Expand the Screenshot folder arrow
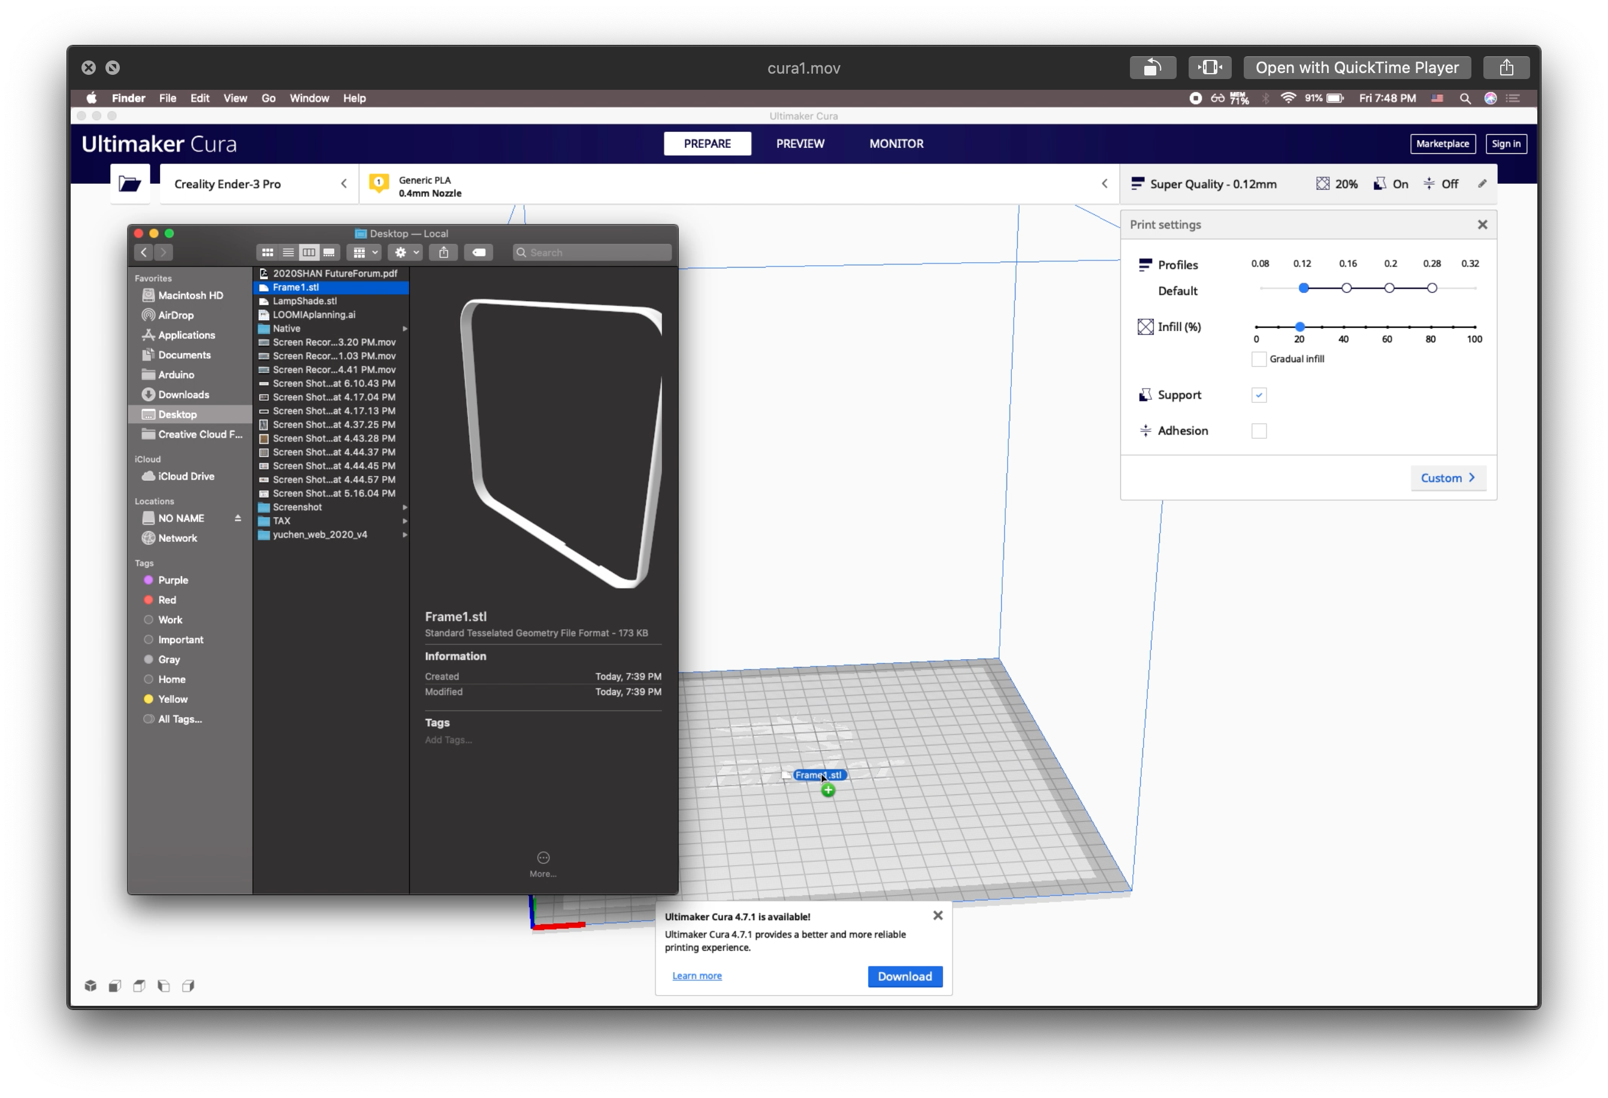 pos(404,508)
